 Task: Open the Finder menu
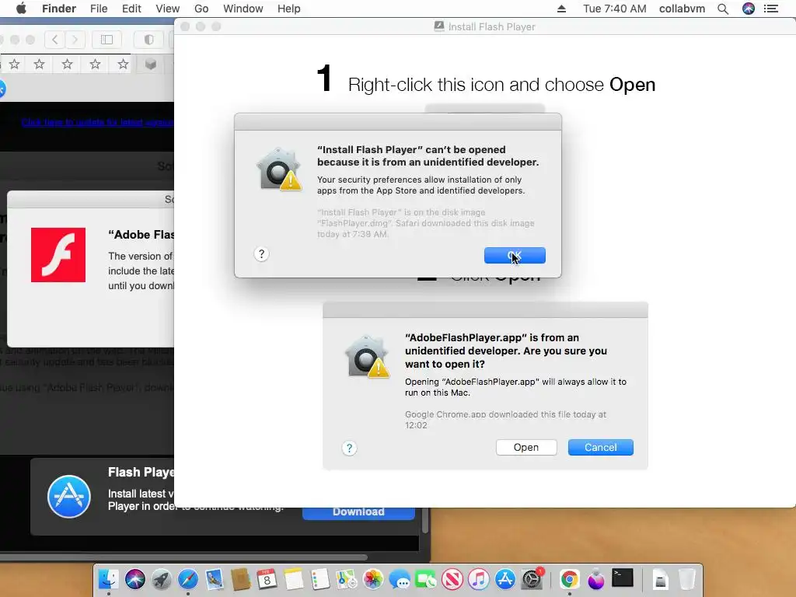(59, 9)
